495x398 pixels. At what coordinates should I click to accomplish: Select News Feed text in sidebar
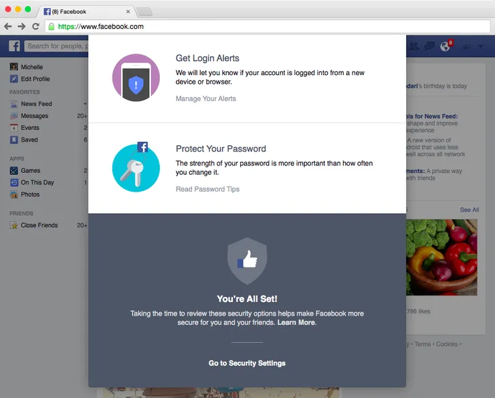pyautogui.click(x=36, y=104)
